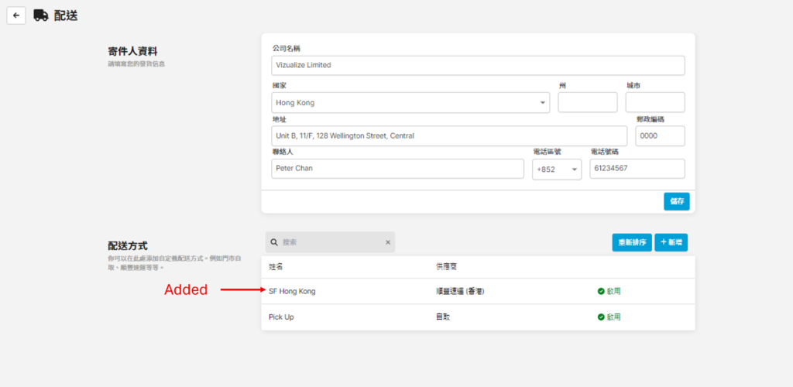Expand the +852 phone area code dropdown
793x387 pixels.
[x=556, y=169]
